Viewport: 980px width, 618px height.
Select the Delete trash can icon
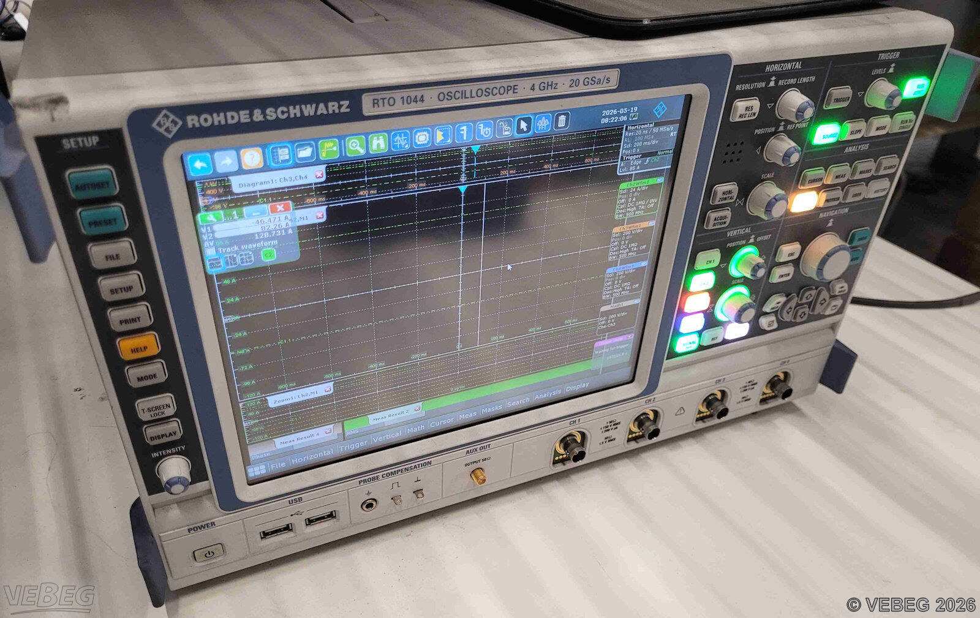click(562, 122)
